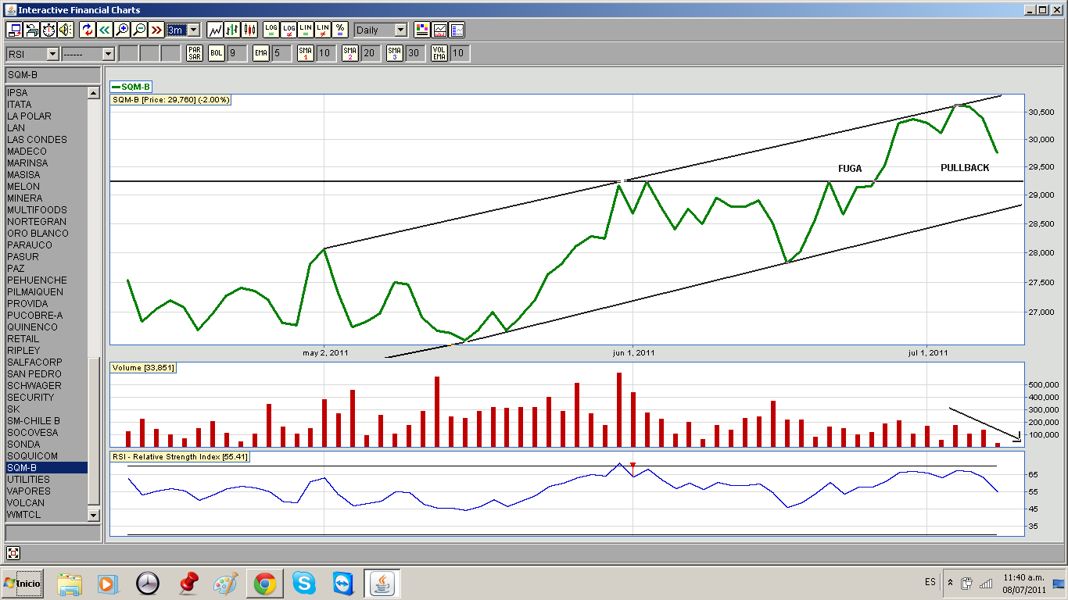Toggle the EMA indicator button
The width and height of the screenshot is (1068, 600).
tap(260, 53)
